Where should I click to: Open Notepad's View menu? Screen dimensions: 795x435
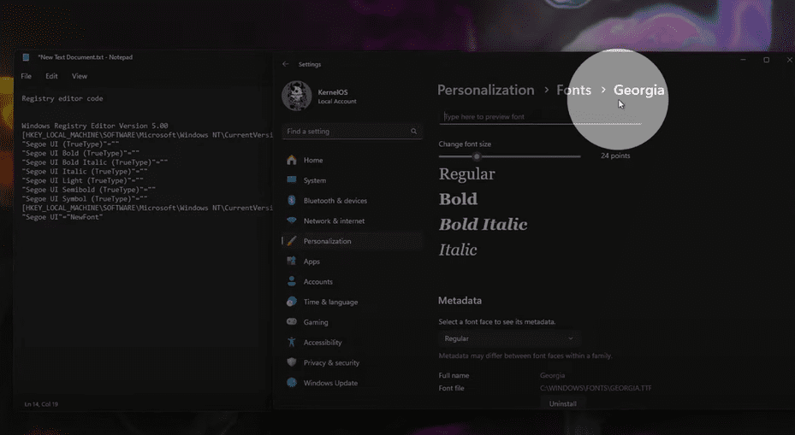tap(80, 76)
